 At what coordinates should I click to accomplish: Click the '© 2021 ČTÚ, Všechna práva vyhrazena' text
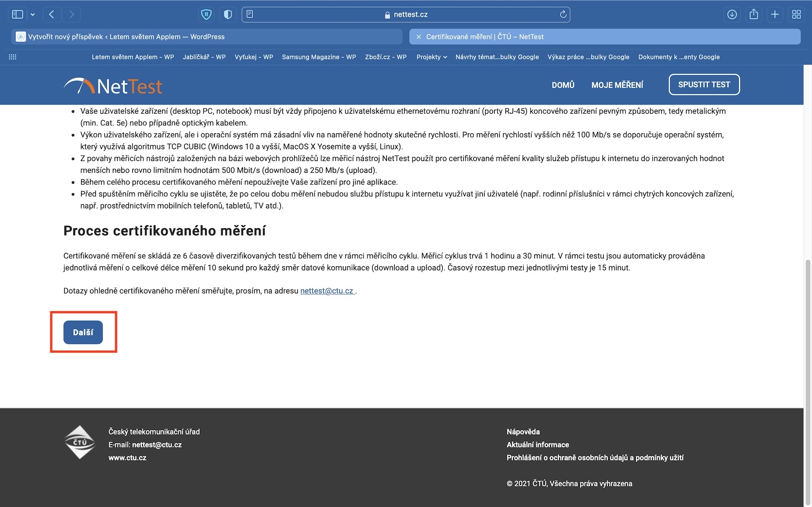tap(570, 484)
